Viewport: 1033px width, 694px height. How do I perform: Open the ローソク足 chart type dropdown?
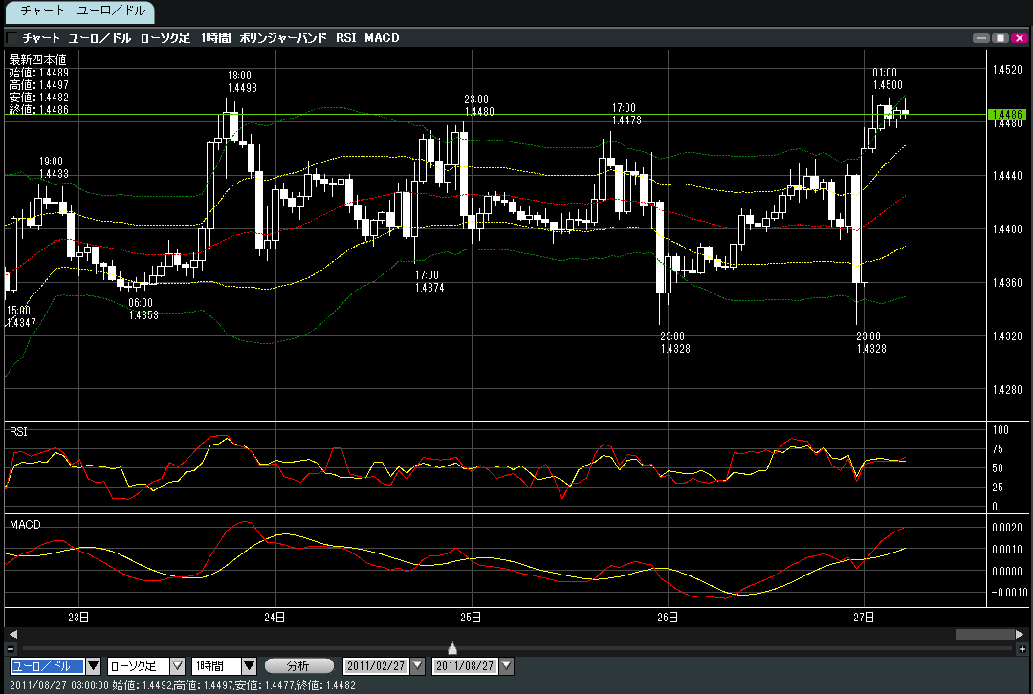[x=177, y=666]
